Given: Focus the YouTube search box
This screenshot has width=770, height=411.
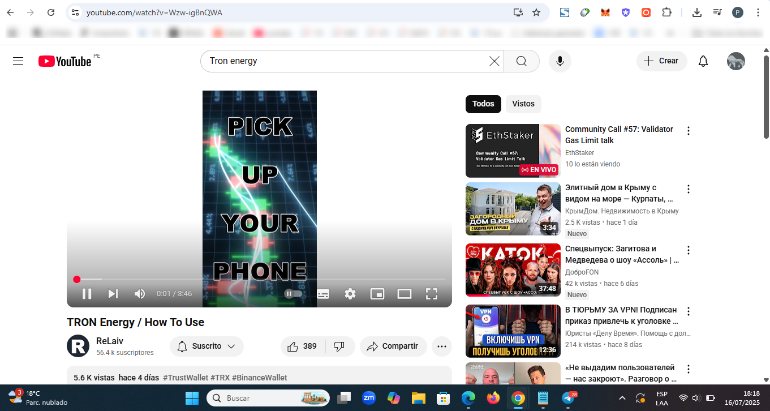Looking at the screenshot, I should 346,61.
